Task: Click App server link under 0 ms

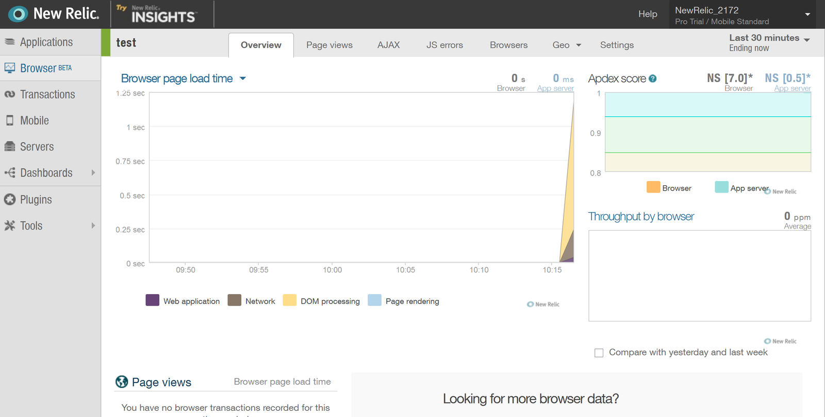Action: point(555,88)
